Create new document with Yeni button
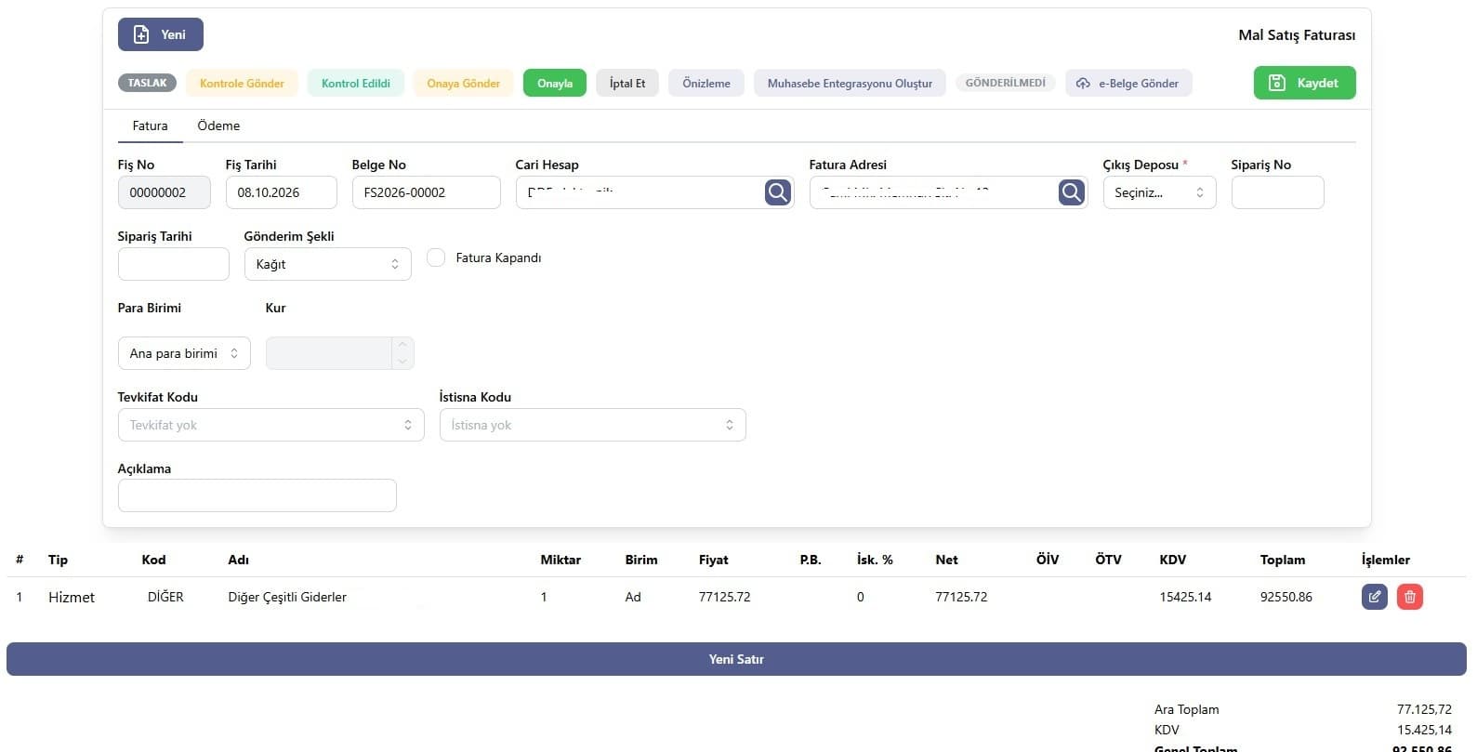The height and width of the screenshot is (752, 1477). 161,34
